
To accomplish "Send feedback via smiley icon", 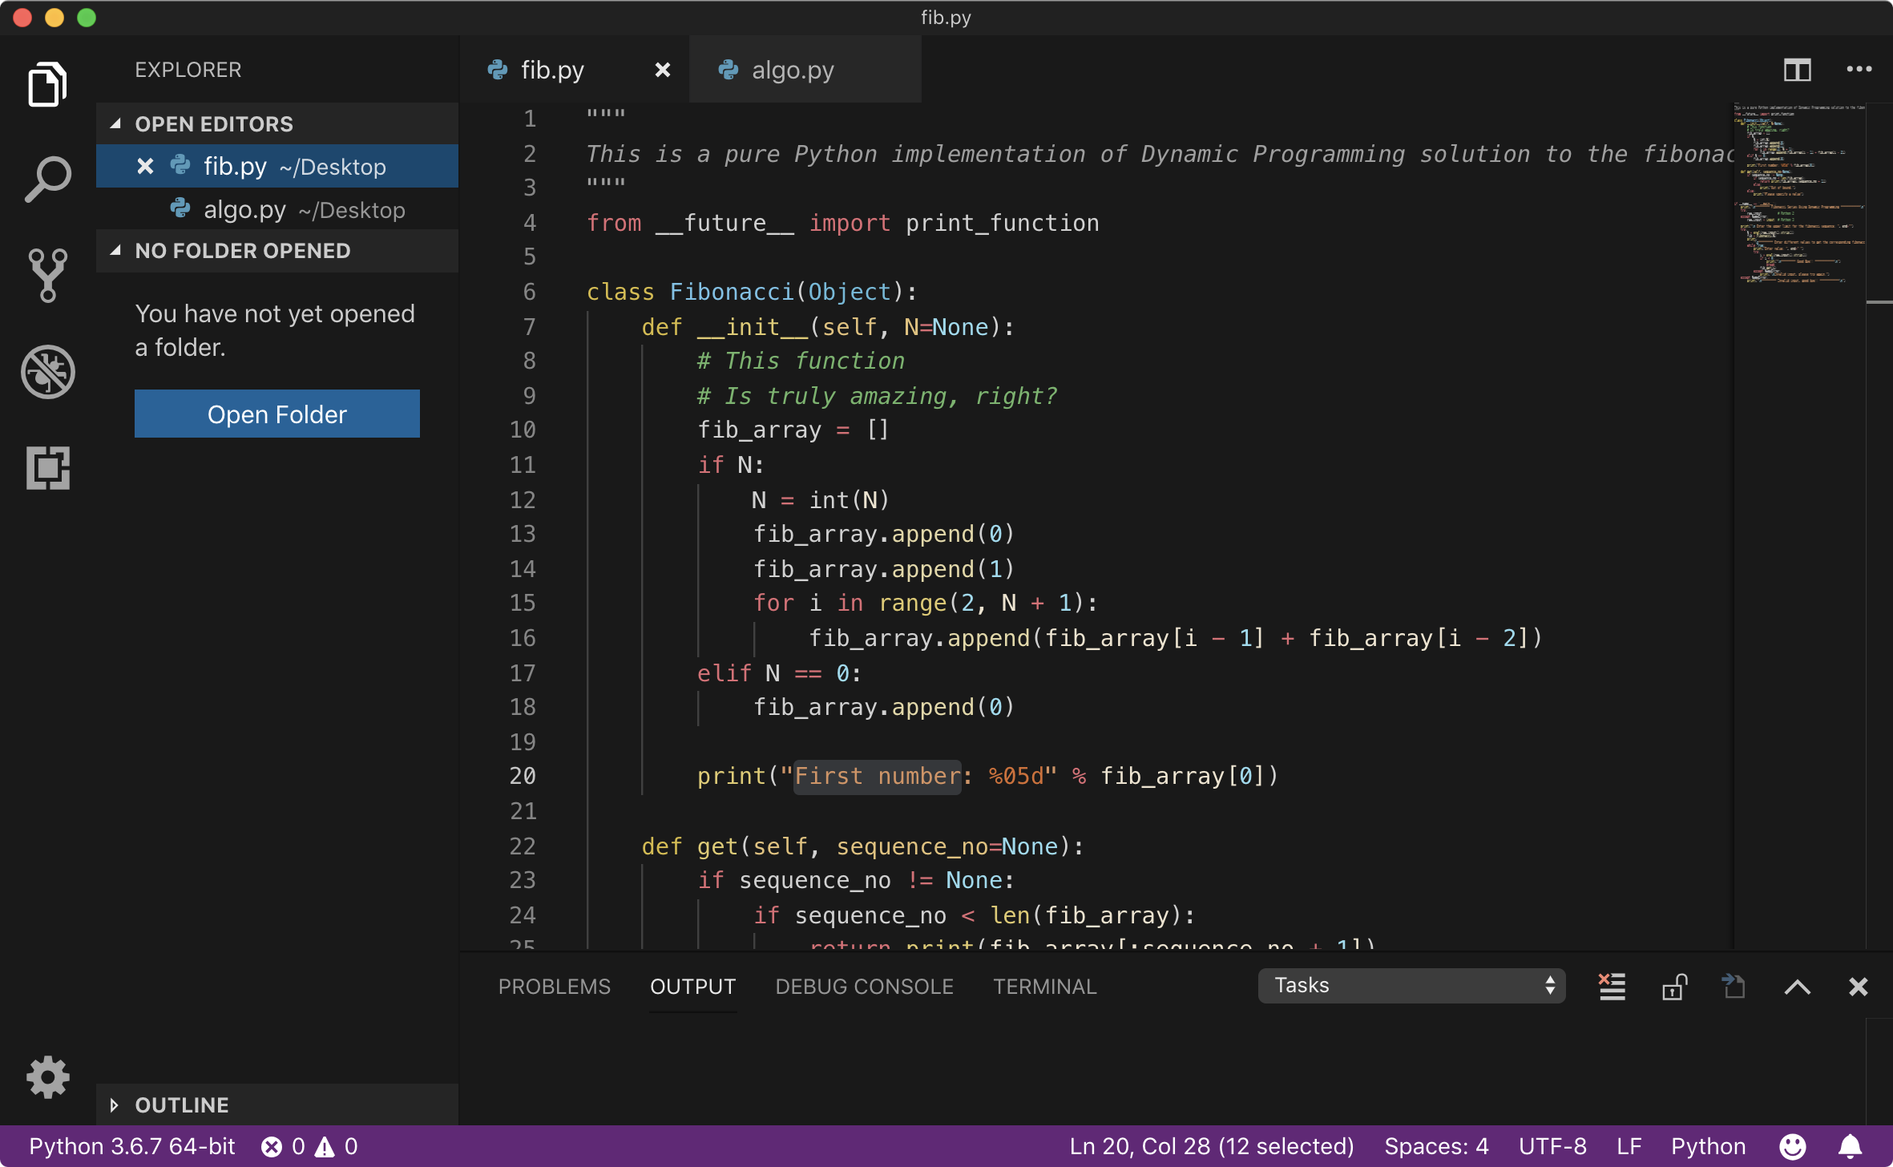I will point(1792,1147).
